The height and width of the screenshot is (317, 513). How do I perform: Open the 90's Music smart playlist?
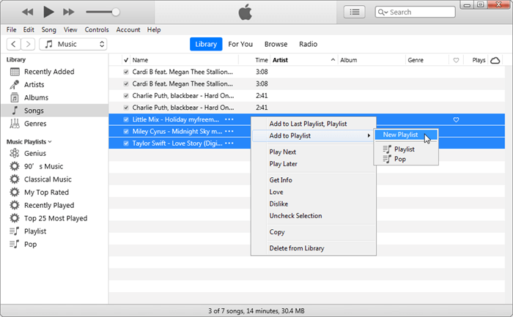point(54,166)
